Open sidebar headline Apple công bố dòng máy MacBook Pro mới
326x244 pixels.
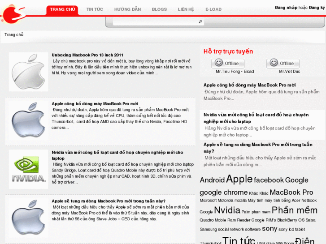(x=249, y=85)
